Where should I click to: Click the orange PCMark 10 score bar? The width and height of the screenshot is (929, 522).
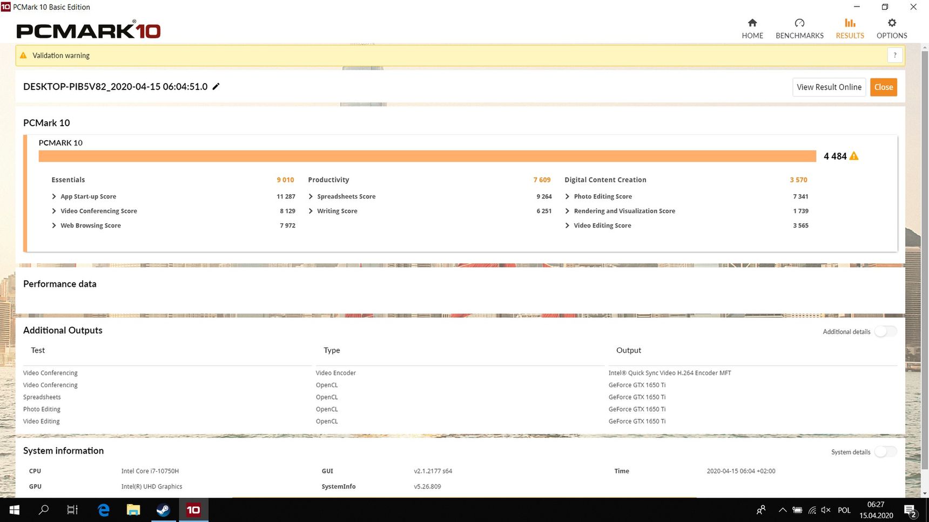(x=427, y=156)
